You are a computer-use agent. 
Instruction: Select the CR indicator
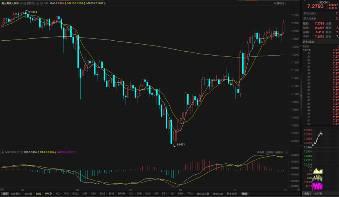pos(156,193)
